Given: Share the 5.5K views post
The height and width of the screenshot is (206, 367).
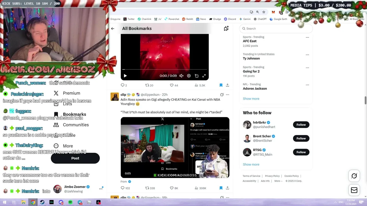Looking at the screenshot, I should click(227, 85).
